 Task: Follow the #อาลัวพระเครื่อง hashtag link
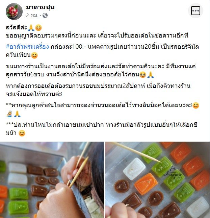[x=27, y=47]
